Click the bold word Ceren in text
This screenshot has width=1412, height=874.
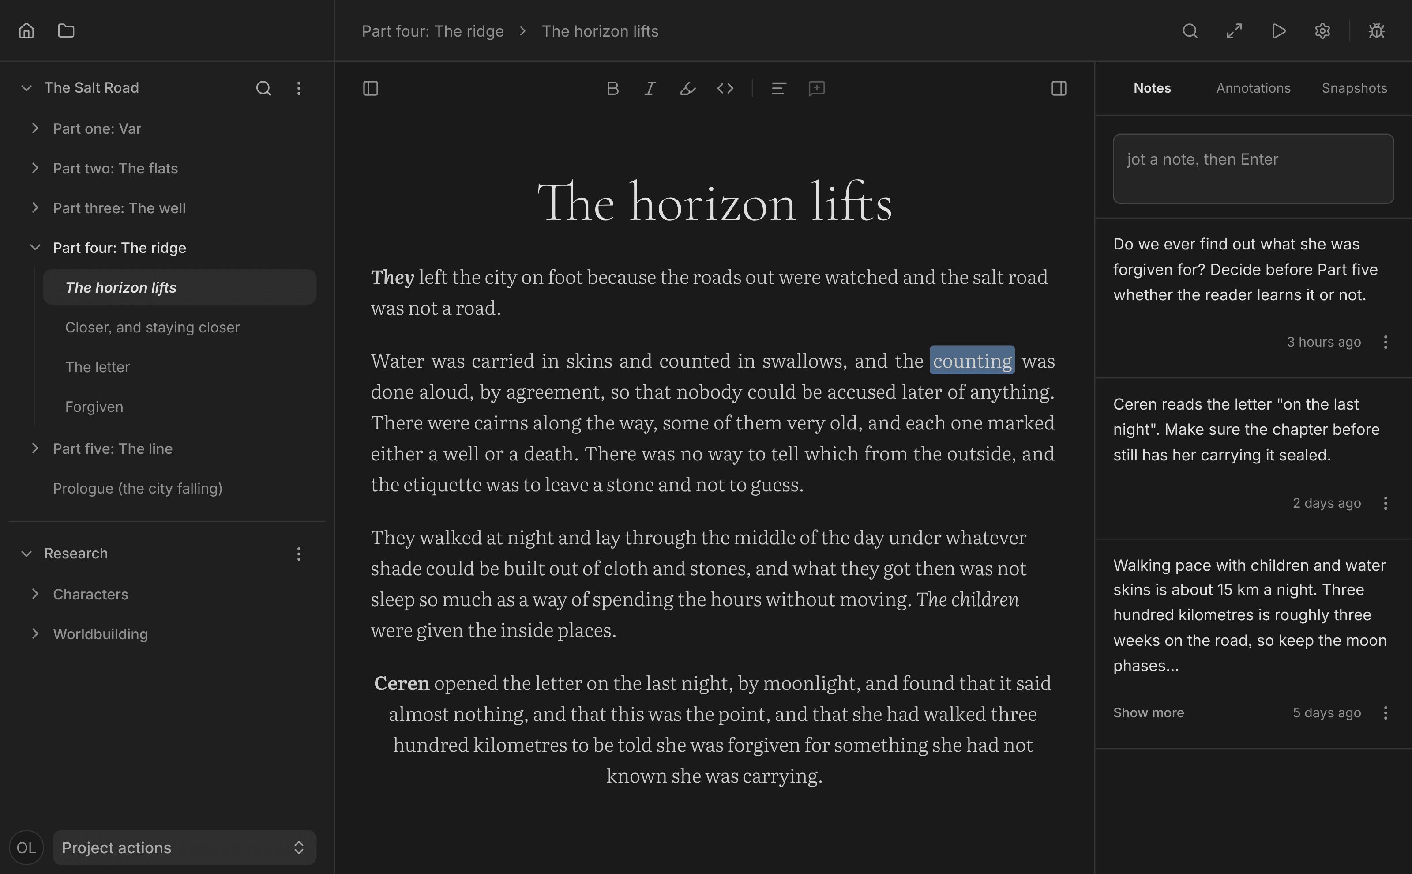tap(402, 683)
